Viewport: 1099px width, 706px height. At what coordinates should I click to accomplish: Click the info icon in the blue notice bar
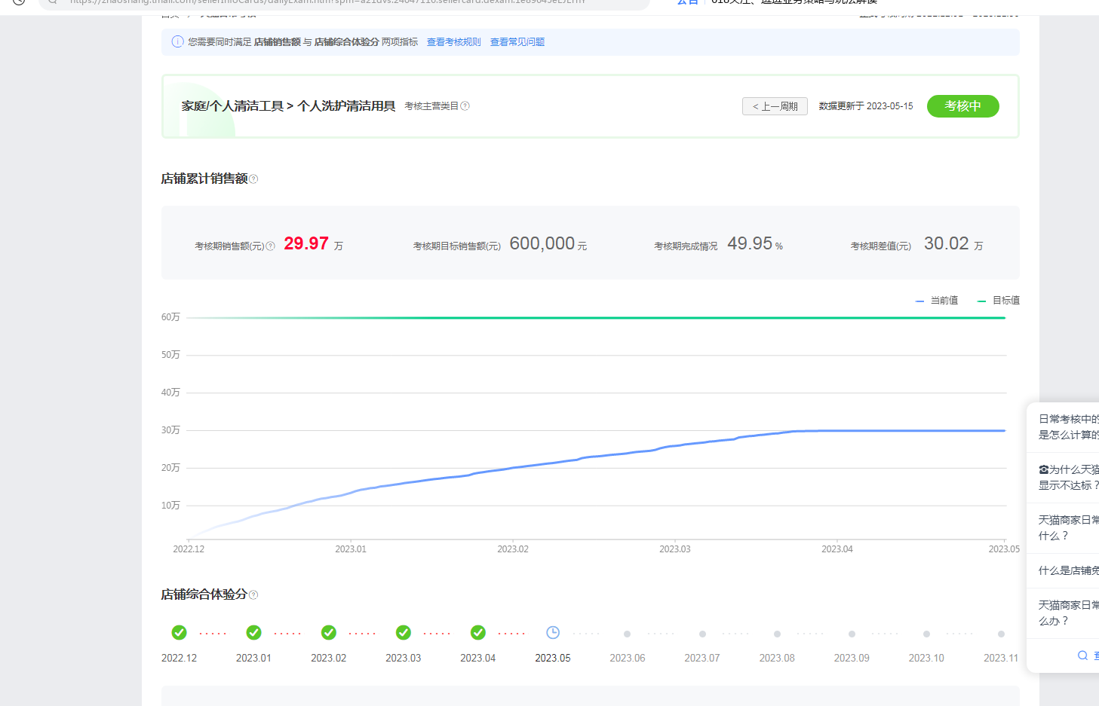tap(177, 41)
